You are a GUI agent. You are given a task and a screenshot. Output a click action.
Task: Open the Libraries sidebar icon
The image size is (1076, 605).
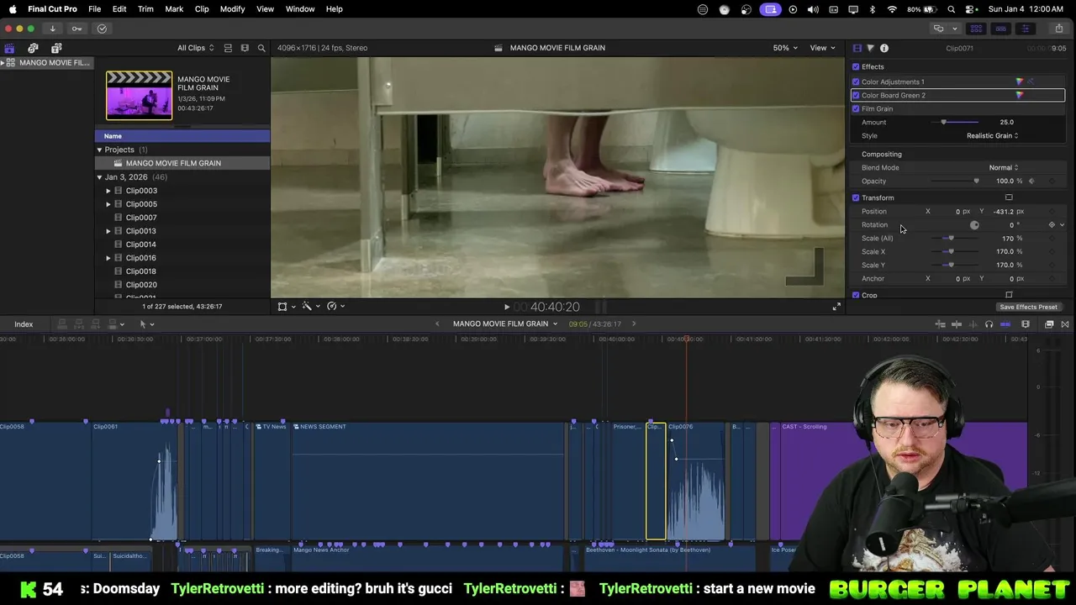(9, 48)
